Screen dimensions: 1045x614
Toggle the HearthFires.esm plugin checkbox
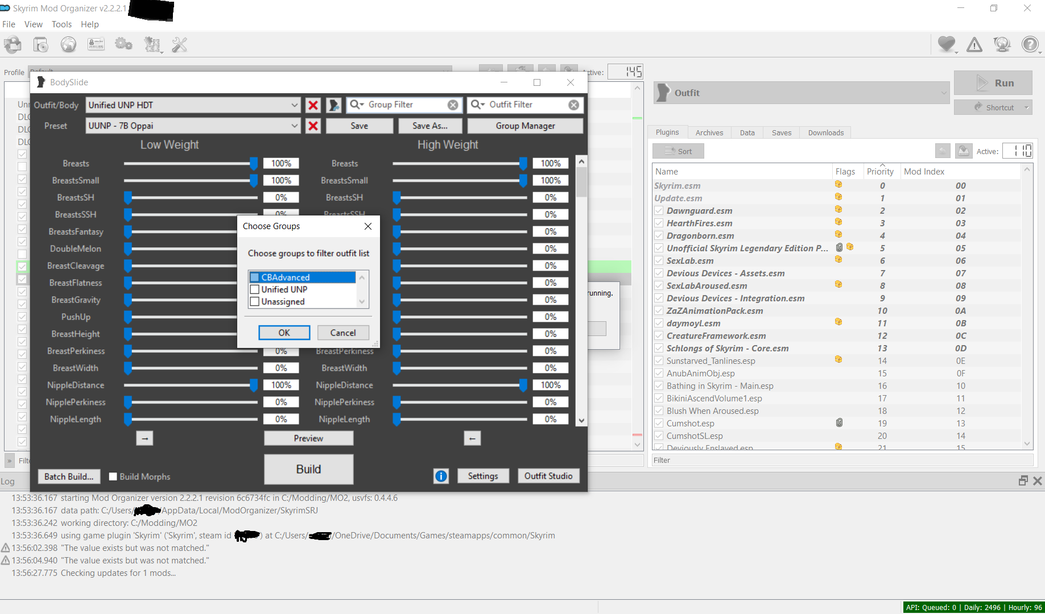659,223
